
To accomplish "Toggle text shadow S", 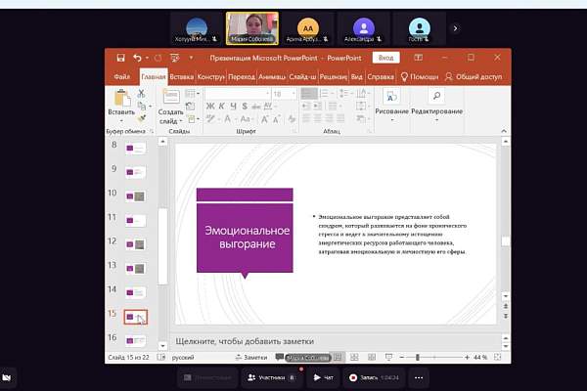I will point(245,107).
